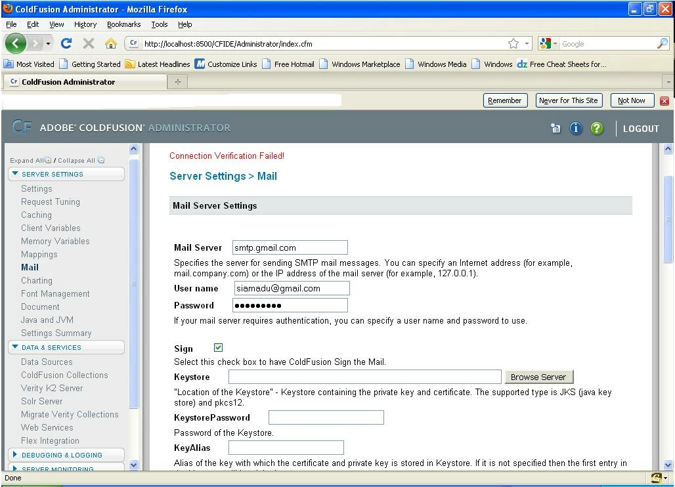The width and height of the screenshot is (675, 487).
Task: Click the KeyAlias input field
Action: pyautogui.click(x=286, y=448)
